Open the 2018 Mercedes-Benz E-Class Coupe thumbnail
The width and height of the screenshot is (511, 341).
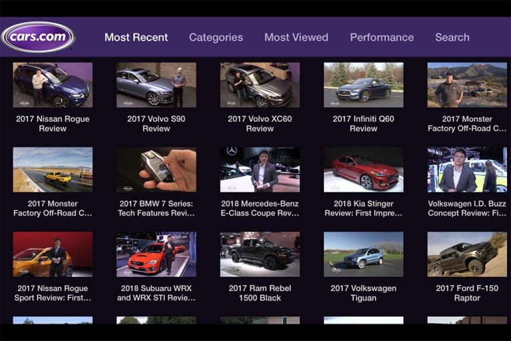[x=260, y=170]
